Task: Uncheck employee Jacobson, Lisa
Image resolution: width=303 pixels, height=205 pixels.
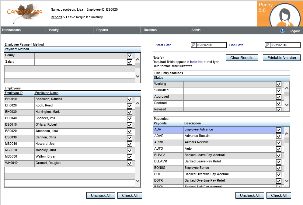Action: coord(130,131)
